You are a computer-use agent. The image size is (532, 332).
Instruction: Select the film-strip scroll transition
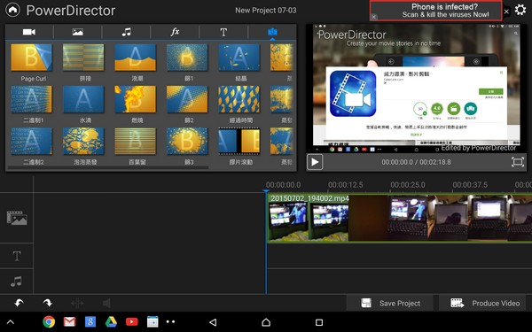pyautogui.click(x=239, y=142)
